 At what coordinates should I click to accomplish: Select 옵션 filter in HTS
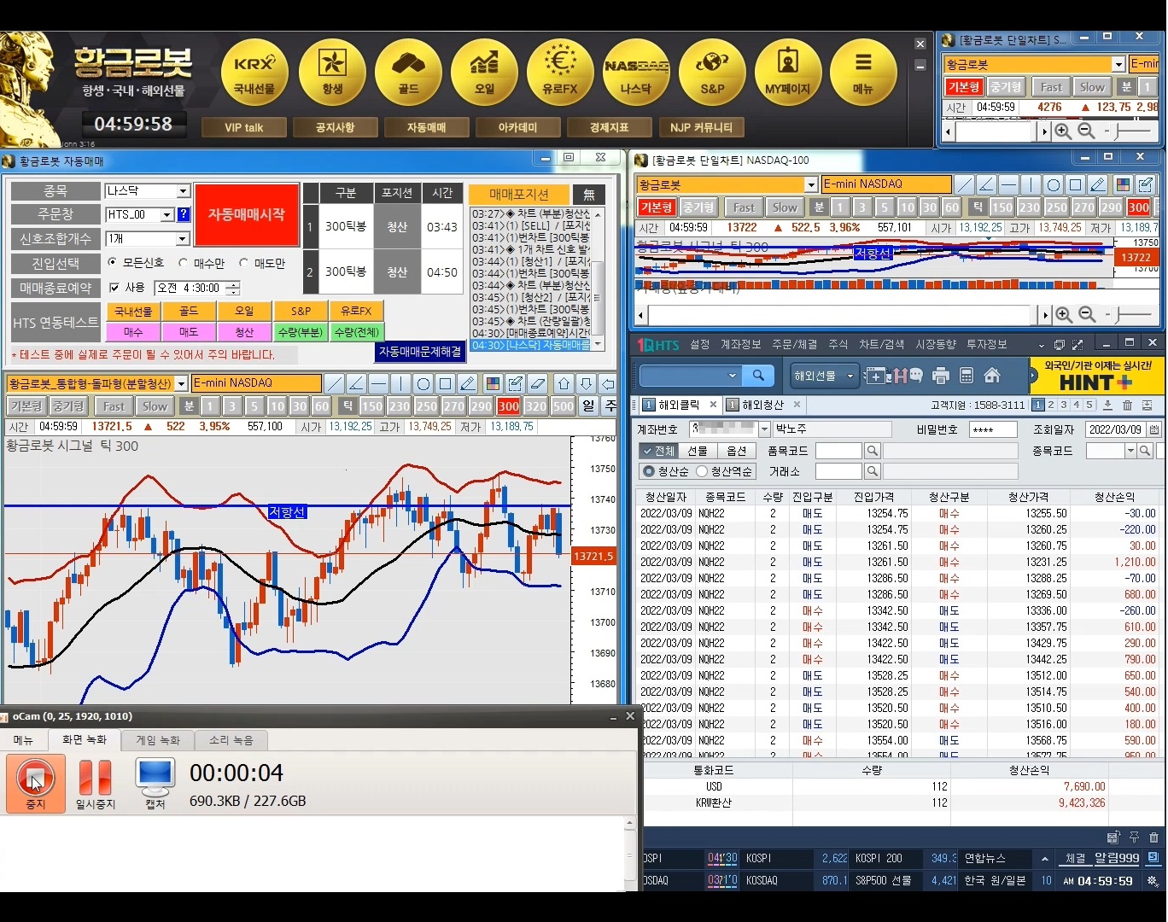736,451
